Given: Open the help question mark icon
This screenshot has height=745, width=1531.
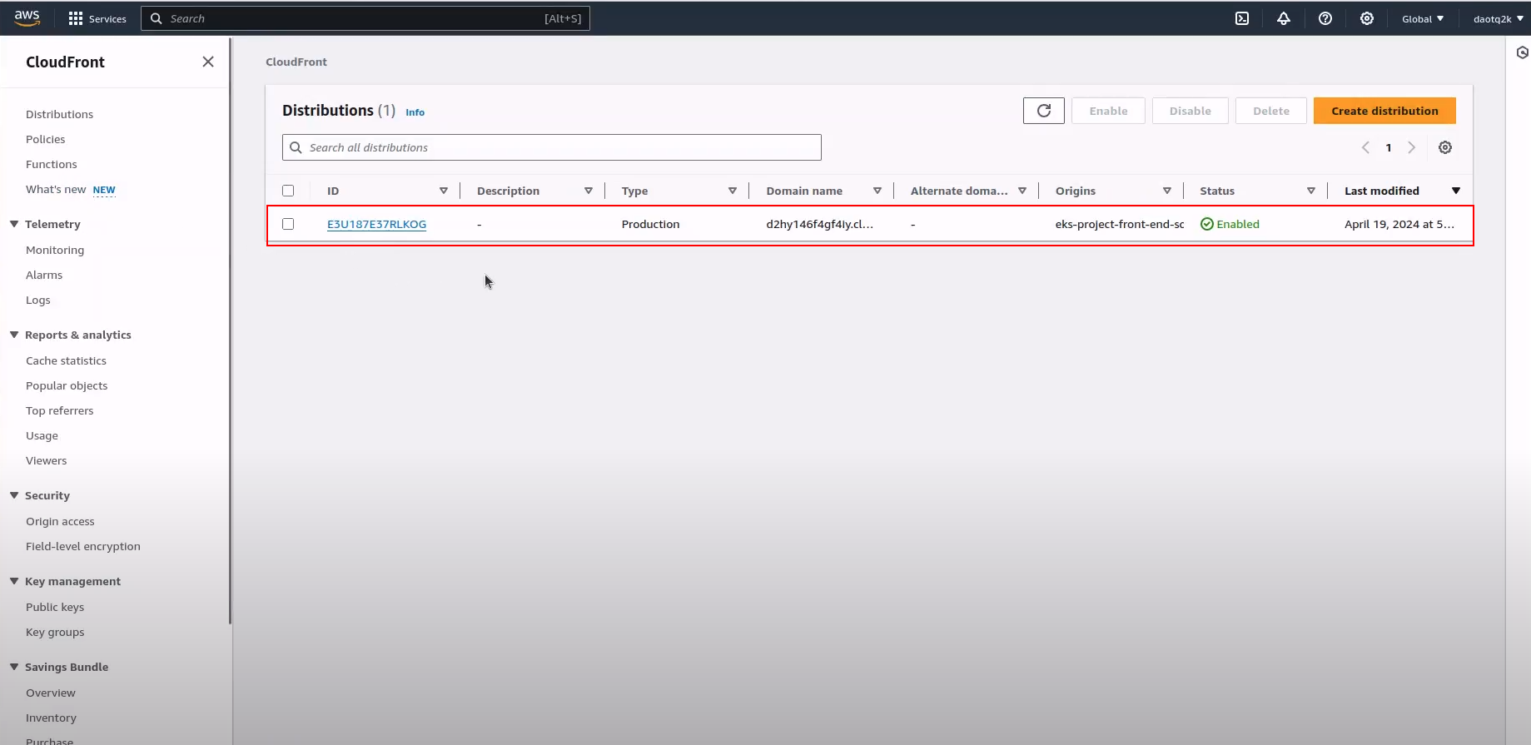Looking at the screenshot, I should [1325, 18].
